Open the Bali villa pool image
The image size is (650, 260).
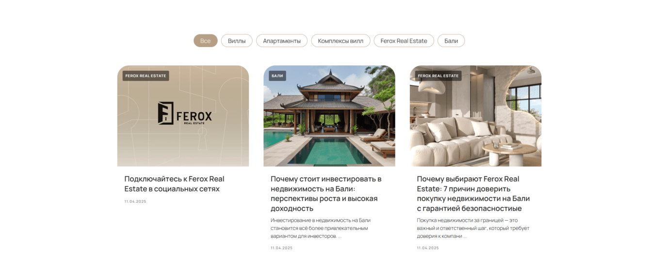[329, 116]
